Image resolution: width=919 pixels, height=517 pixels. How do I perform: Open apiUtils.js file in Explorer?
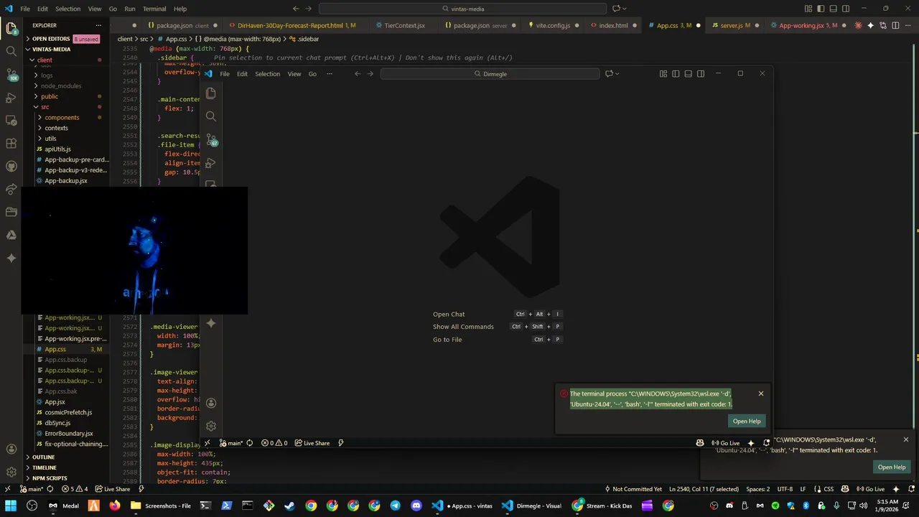pyautogui.click(x=57, y=149)
